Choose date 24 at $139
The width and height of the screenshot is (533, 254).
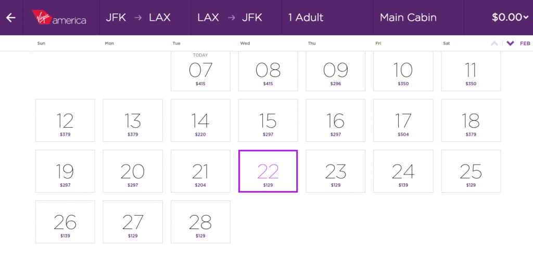click(403, 171)
